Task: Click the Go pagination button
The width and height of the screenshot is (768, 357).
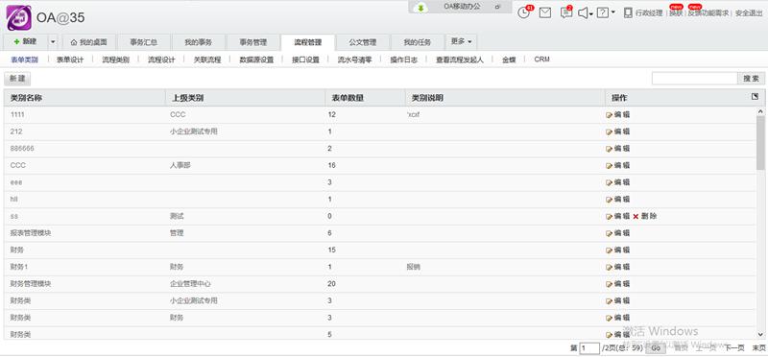Action: click(x=656, y=347)
